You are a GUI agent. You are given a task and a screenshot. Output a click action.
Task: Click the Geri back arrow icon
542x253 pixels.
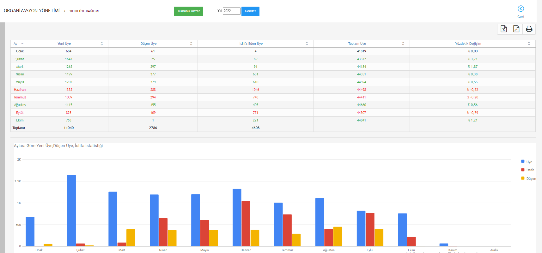[x=521, y=9]
